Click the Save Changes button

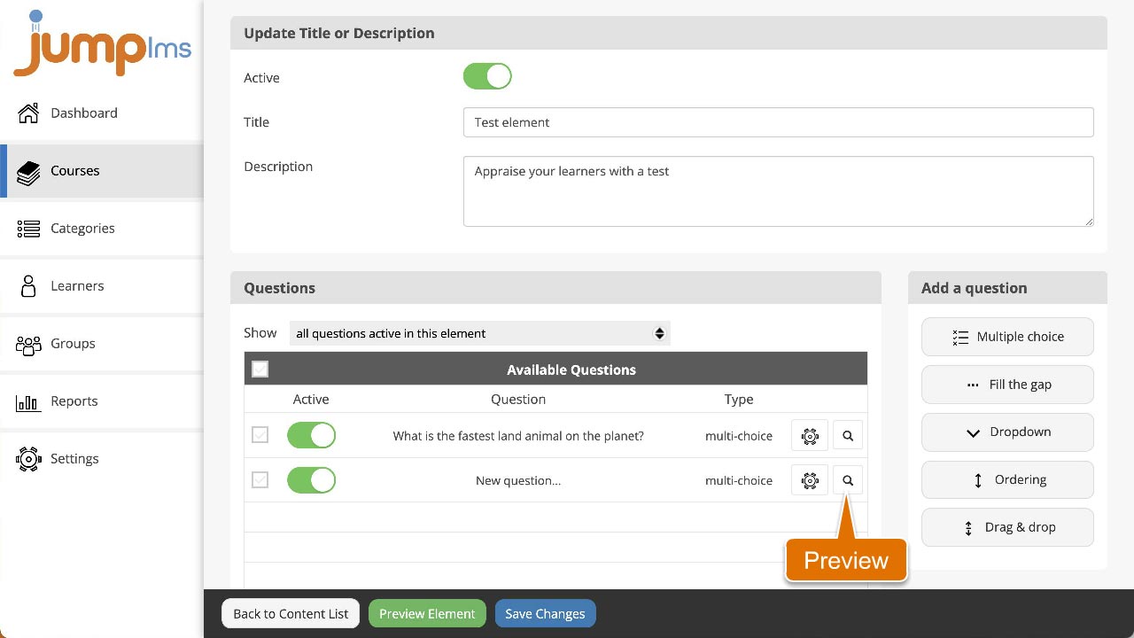pyautogui.click(x=545, y=613)
